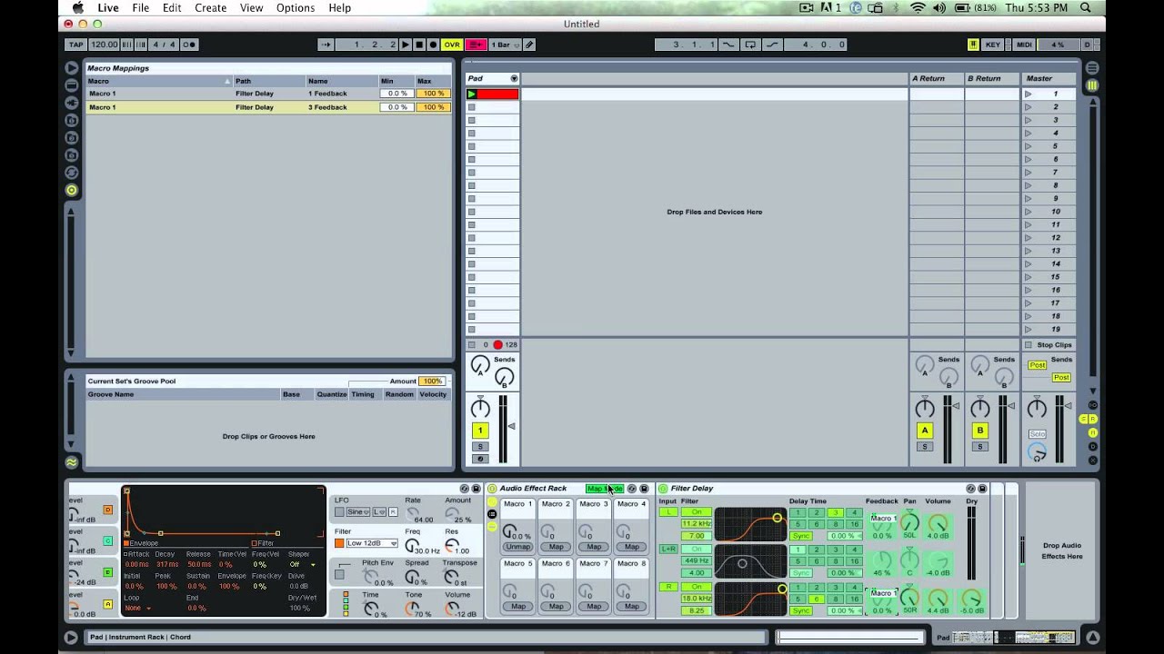This screenshot has width=1164, height=654.
Task: Open Spotlight search
Action: coord(1086,7)
